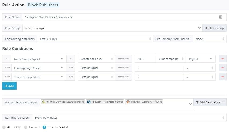Image resolution: width=229 pixels, height=132 pixels.
Task: Open the Add Campaigns filter menu
Action: coord(210,102)
